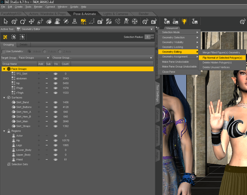The width and height of the screenshot is (247, 195).
Task: Select the Region Navigator tool
Action: 57,21
